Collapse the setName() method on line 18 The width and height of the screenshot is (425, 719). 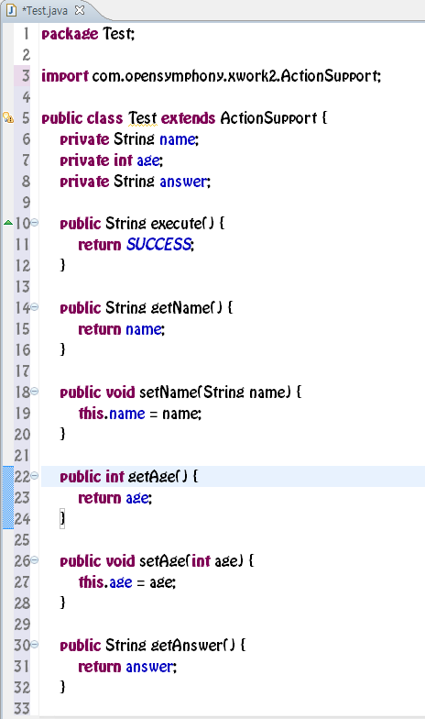click(x=35, y=393)
